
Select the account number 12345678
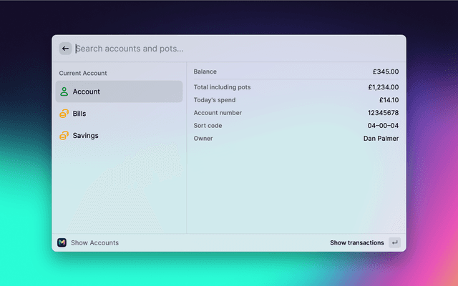click(383, 113)
